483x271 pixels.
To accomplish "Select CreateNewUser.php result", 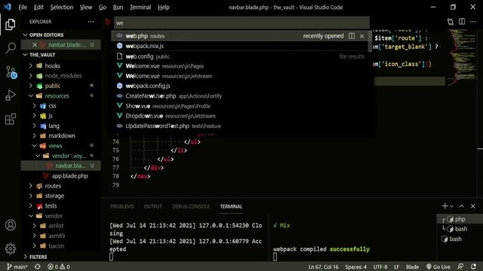I will click(240, 96).
